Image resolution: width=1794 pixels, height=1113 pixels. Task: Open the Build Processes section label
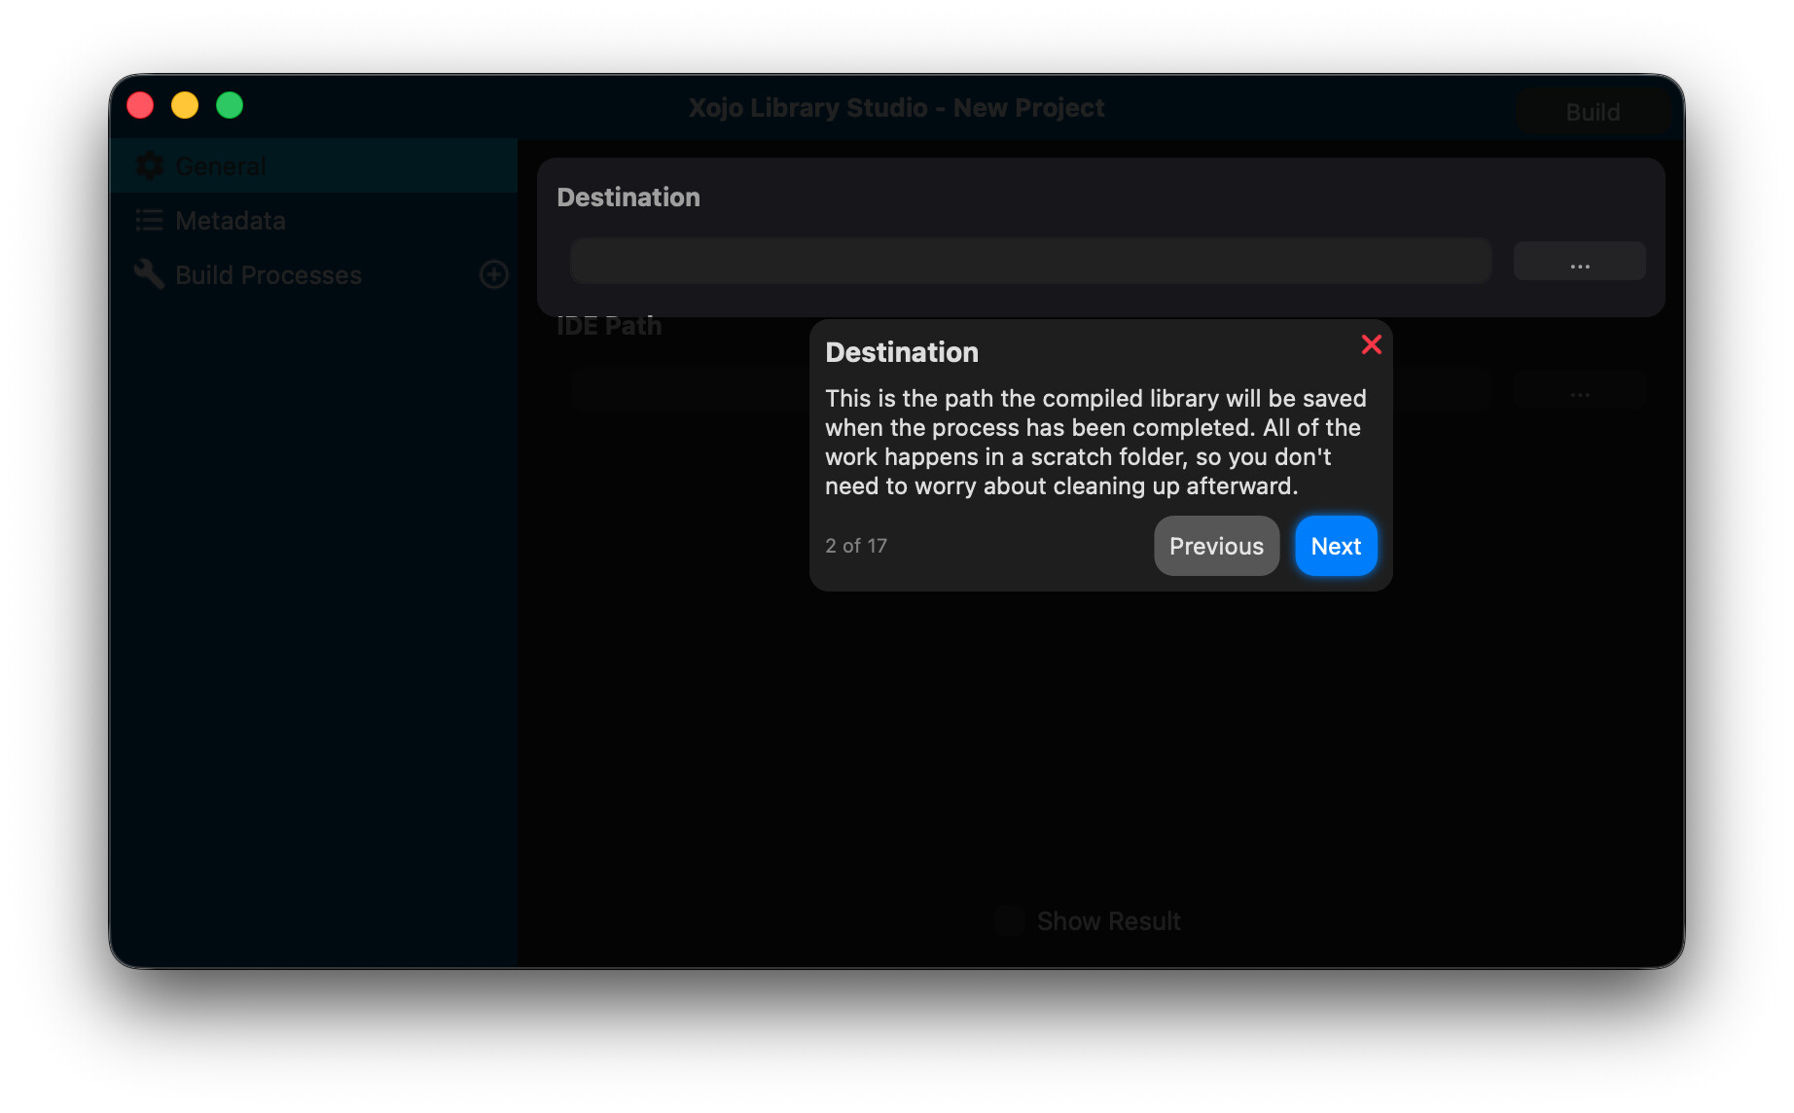269,275
